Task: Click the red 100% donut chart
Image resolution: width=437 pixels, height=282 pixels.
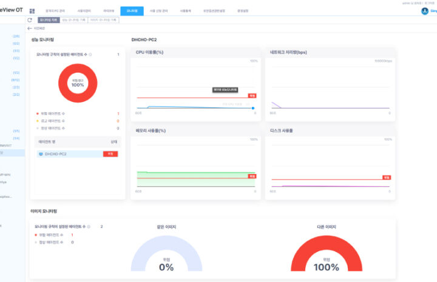Action: click(78, 83)
